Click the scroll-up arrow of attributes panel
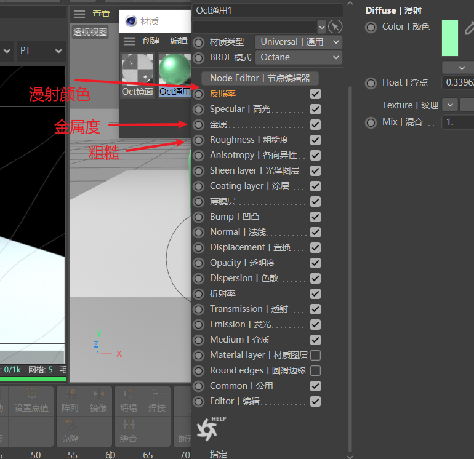 [350, 3]
